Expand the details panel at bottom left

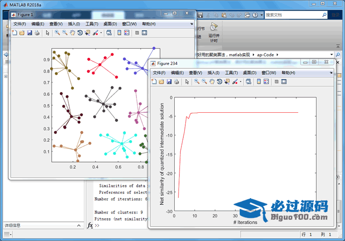tap(79, 225)
